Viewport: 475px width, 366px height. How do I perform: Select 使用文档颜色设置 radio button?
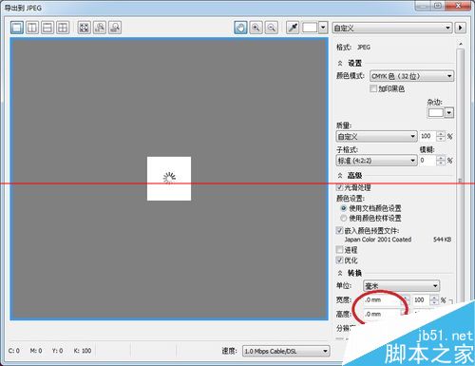[x=344, y=208]
